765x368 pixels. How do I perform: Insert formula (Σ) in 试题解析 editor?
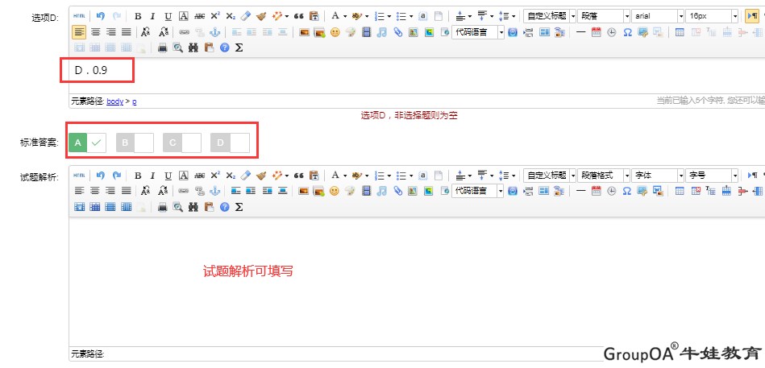(x=239, y=207)
